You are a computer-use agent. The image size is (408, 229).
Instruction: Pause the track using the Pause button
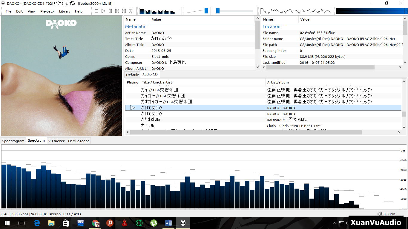110,11
